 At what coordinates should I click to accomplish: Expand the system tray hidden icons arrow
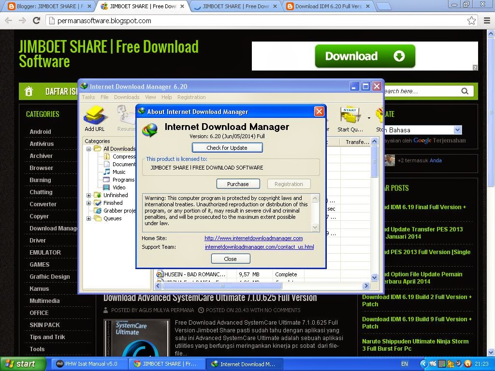coord(423,364)
